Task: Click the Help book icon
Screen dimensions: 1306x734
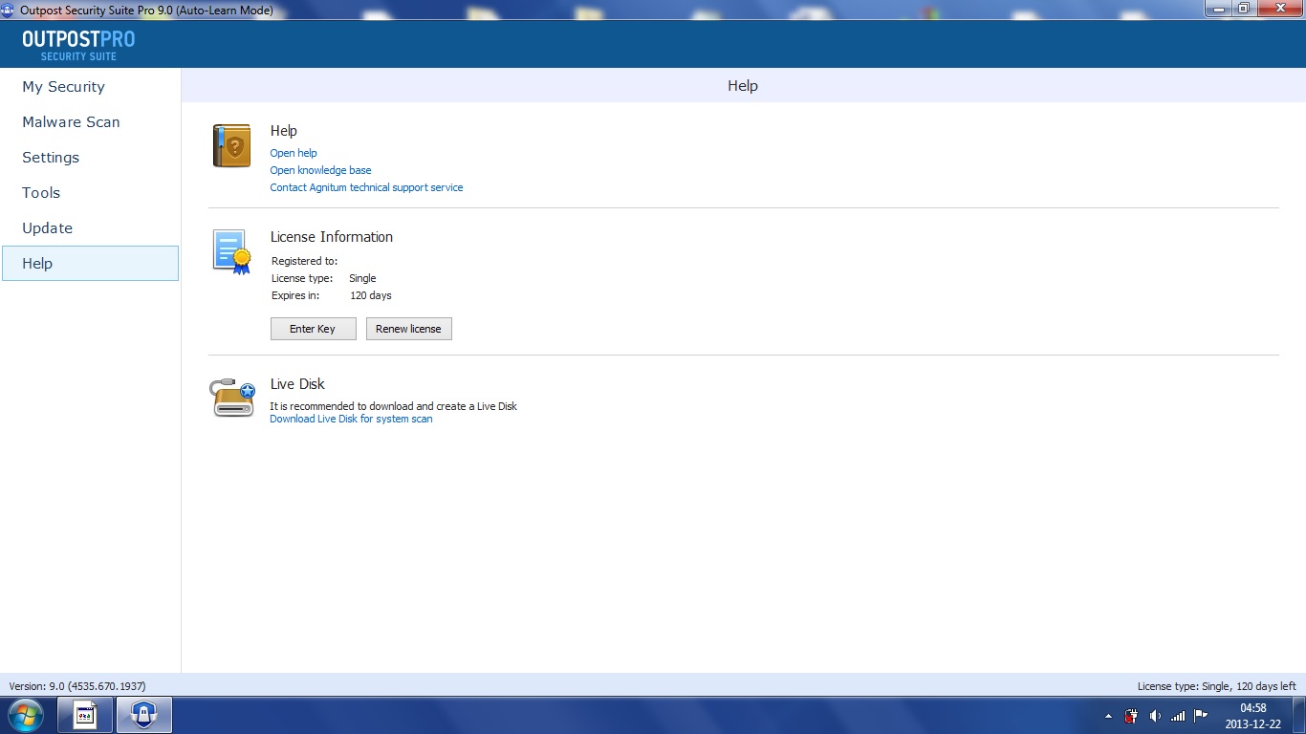Action: click(231, 146)
